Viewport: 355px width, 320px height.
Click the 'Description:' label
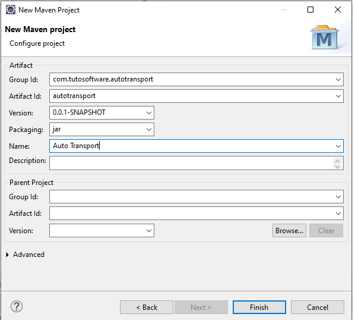point(27,161)
